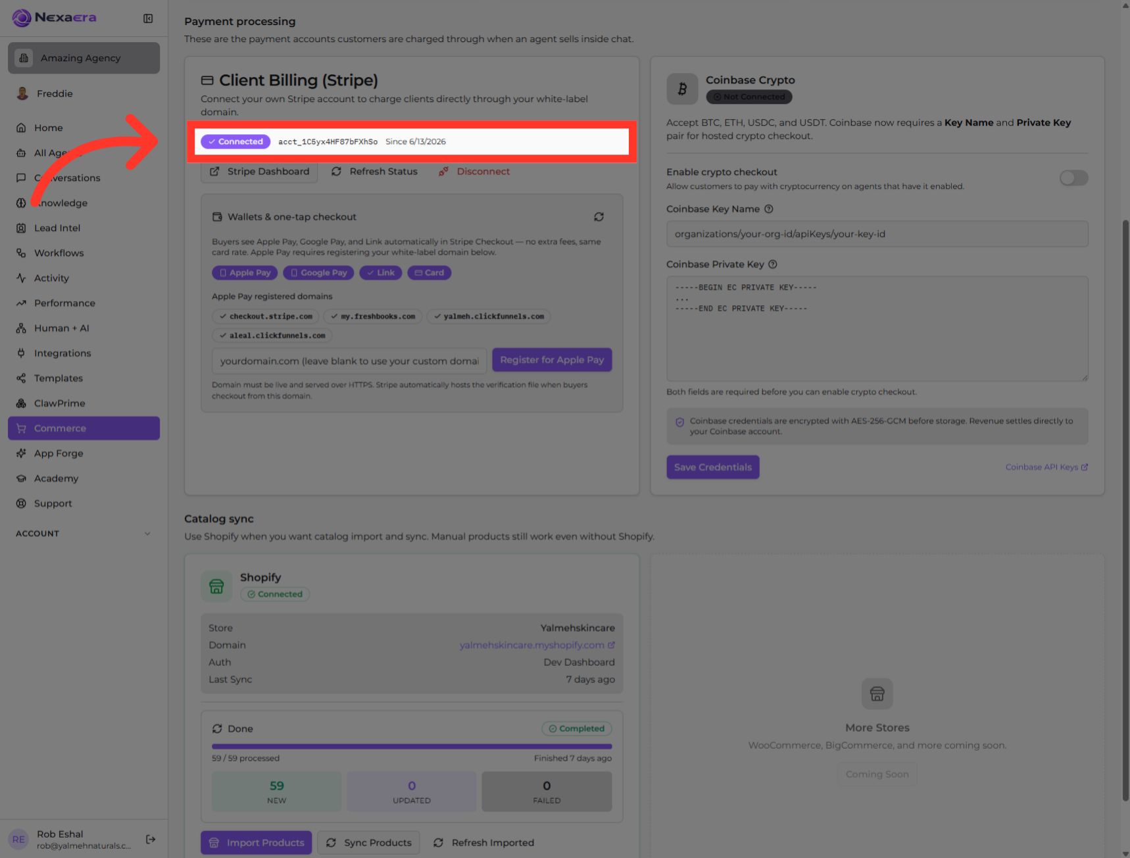The height and width of the screenshot is (858, 1130).
Task: Open the Activity page
Action: pyautogui.click(x=84, y=278)
